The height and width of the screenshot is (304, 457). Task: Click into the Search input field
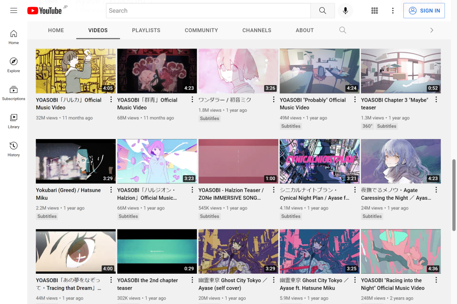pyautogui.click(x=208, y=11)
